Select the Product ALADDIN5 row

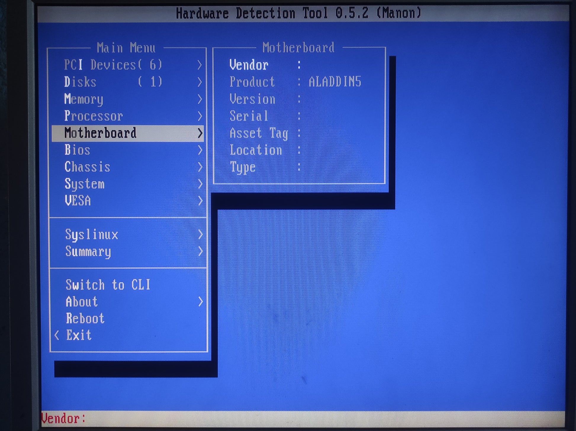click(x=295, y=82)
